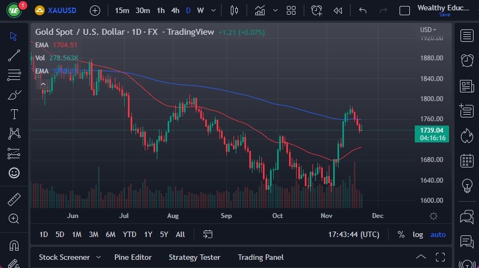Open the indicators chart icon

click(260, 10)
